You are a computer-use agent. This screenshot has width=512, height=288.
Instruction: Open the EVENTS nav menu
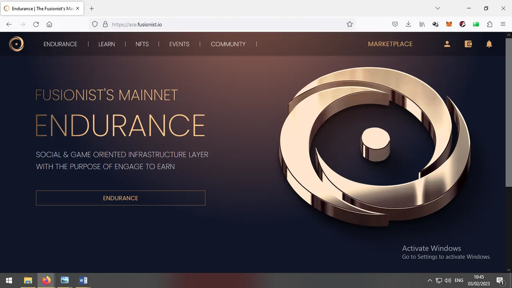(x=179, y=44)
